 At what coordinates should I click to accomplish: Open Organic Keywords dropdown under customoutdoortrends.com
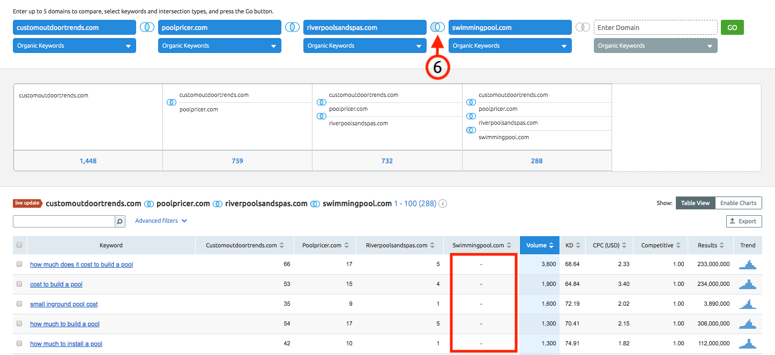[74, 46]
